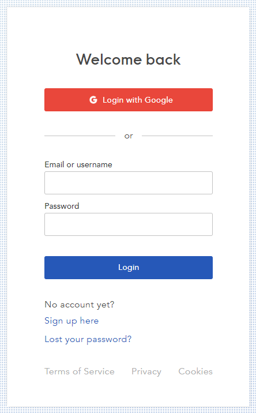Submit with the blue Login button
The height and width of the screenshot is (413, 256).
click(x=129, y=268)
